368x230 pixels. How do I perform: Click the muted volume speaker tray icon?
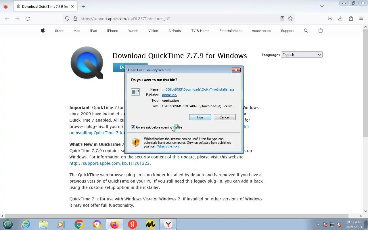(x=339, y=225)
